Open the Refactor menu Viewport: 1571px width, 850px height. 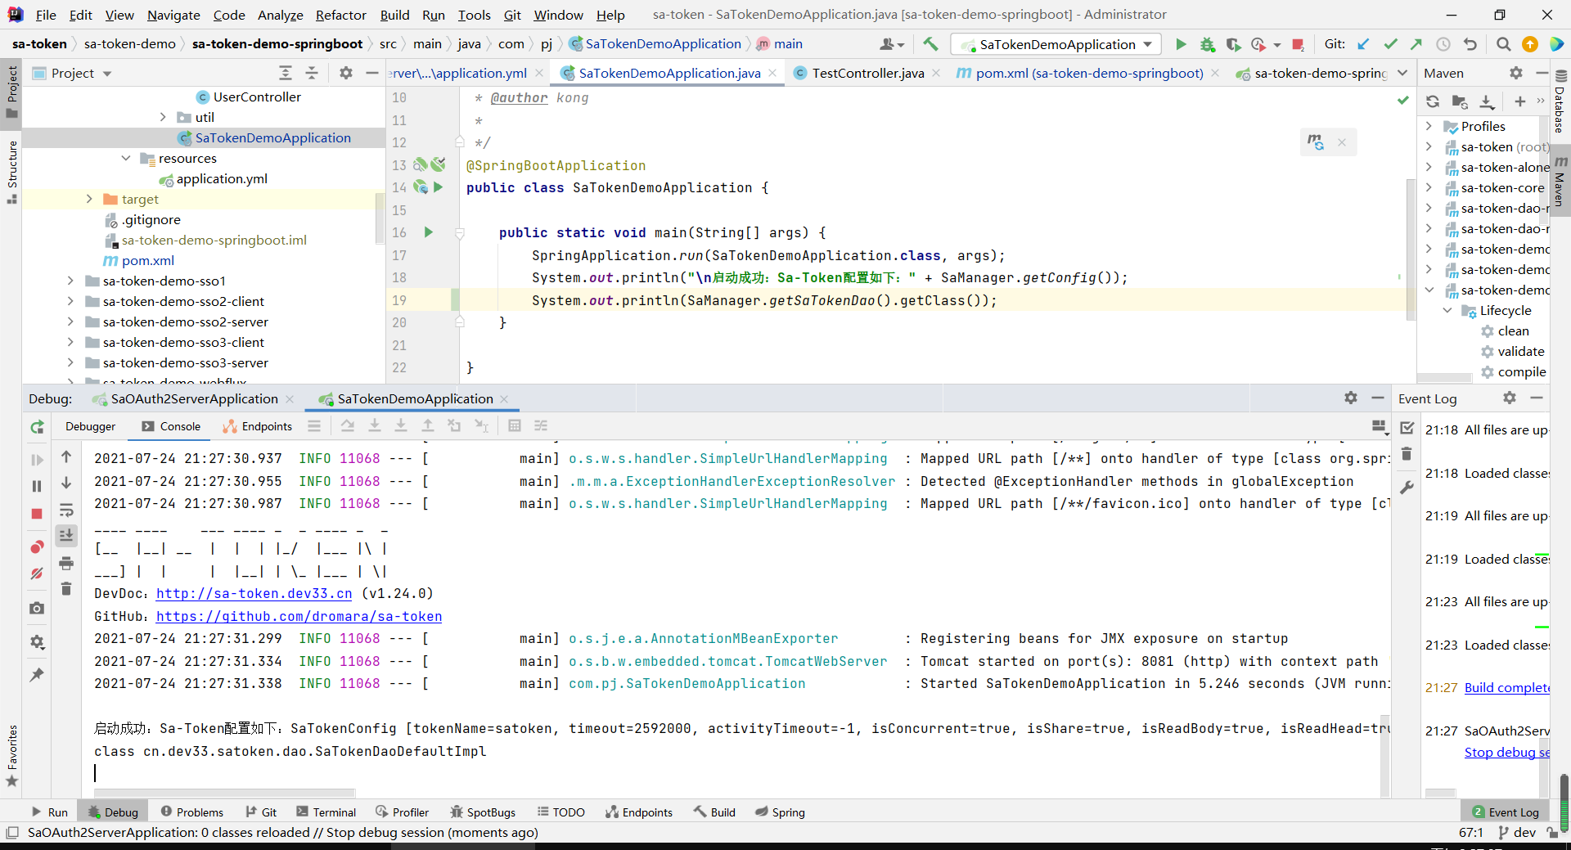pyautogui.click(x=341, y=15)
